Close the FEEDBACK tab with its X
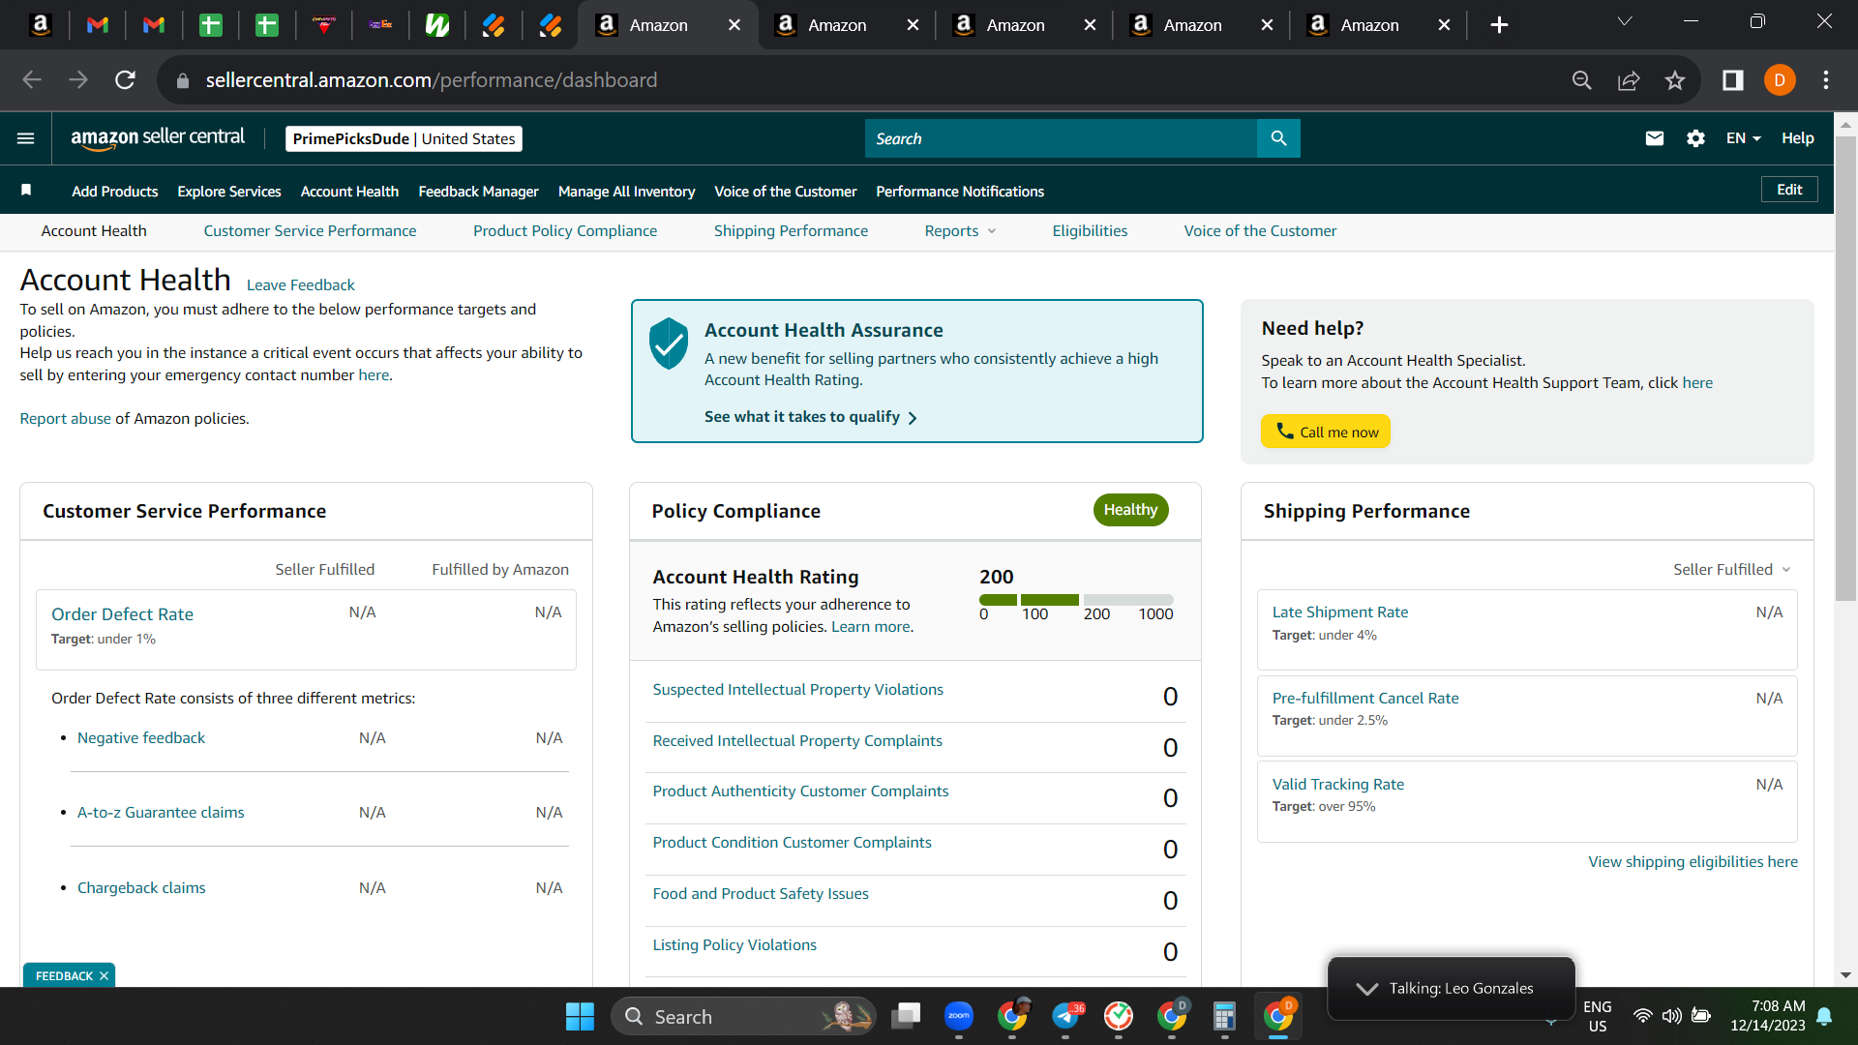1858x1045 pixels. click(x=104, y=976)
